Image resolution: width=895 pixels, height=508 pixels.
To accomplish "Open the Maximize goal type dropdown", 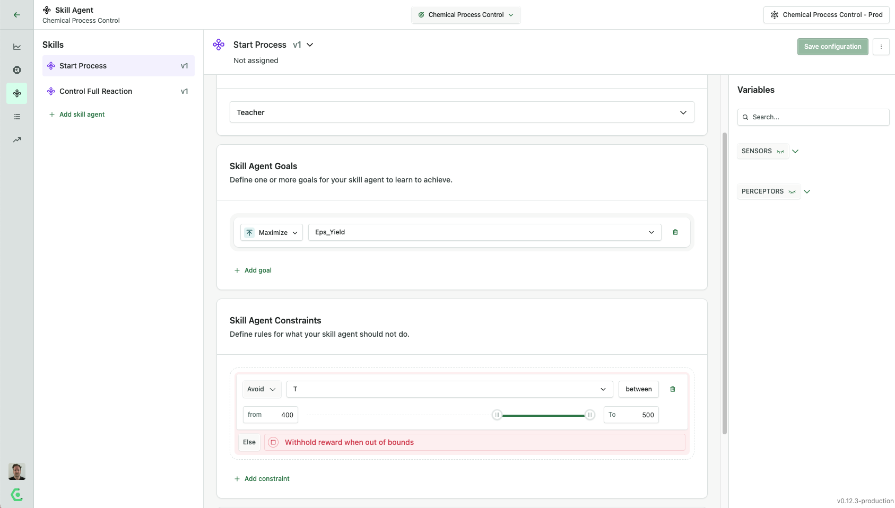I will (272, 232).
